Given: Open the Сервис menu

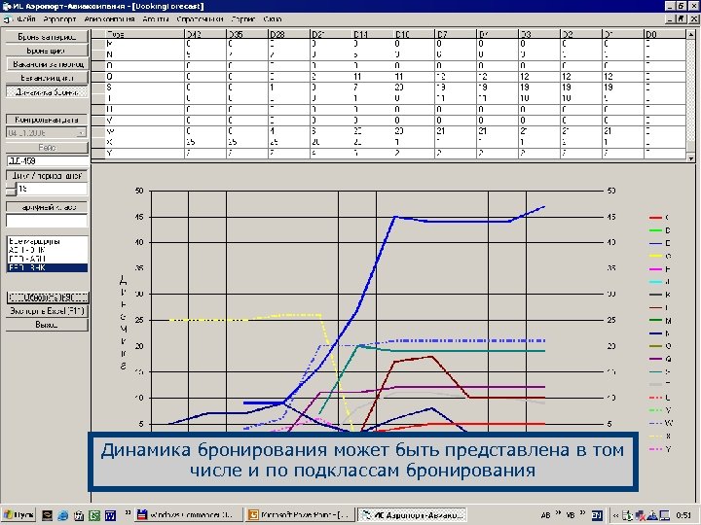Looking at the screenshot, I should point(242,19).
